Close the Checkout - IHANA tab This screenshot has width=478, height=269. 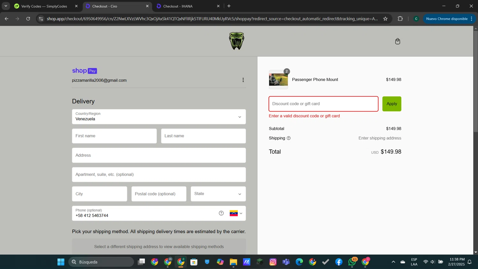click(218, 6)
